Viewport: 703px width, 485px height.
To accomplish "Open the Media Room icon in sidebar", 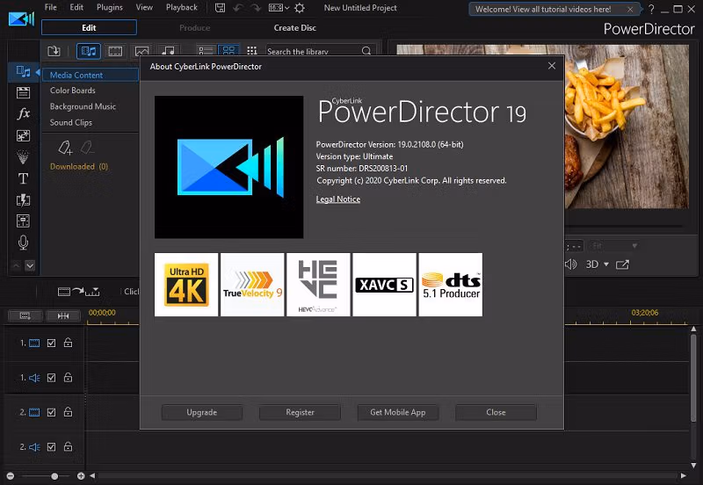I will click(23, 71).
